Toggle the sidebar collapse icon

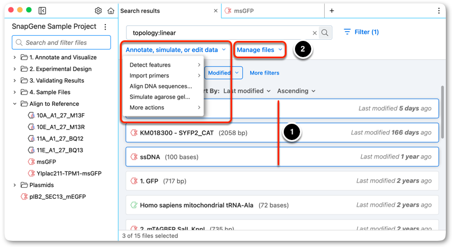point(42,11)
